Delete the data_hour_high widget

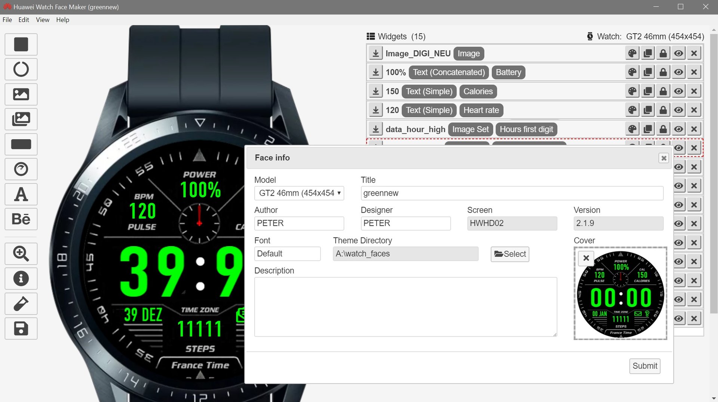694,129
